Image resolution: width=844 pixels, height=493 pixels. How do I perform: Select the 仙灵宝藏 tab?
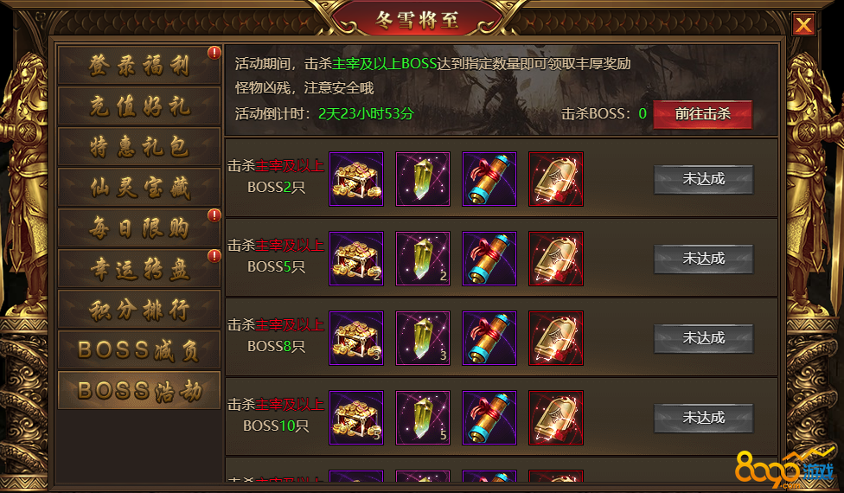(x=139, y=188)
